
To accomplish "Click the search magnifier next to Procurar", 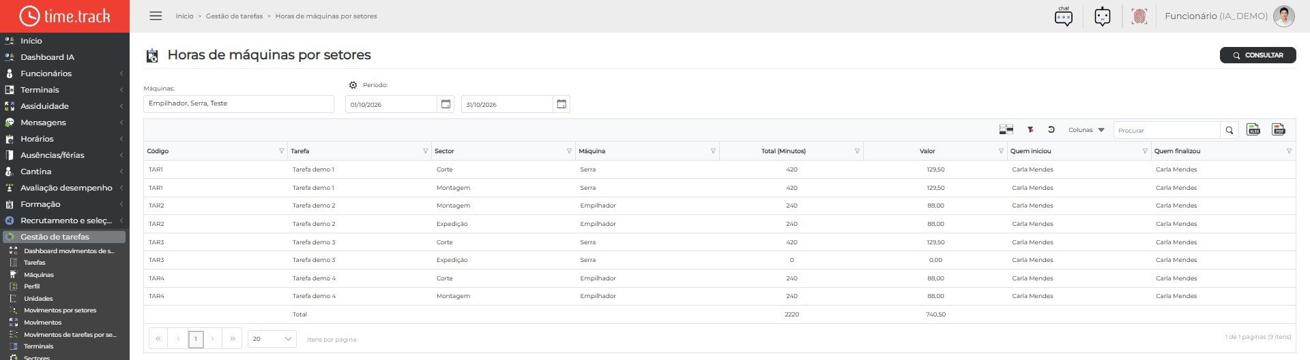I will tap(1229, 130).
